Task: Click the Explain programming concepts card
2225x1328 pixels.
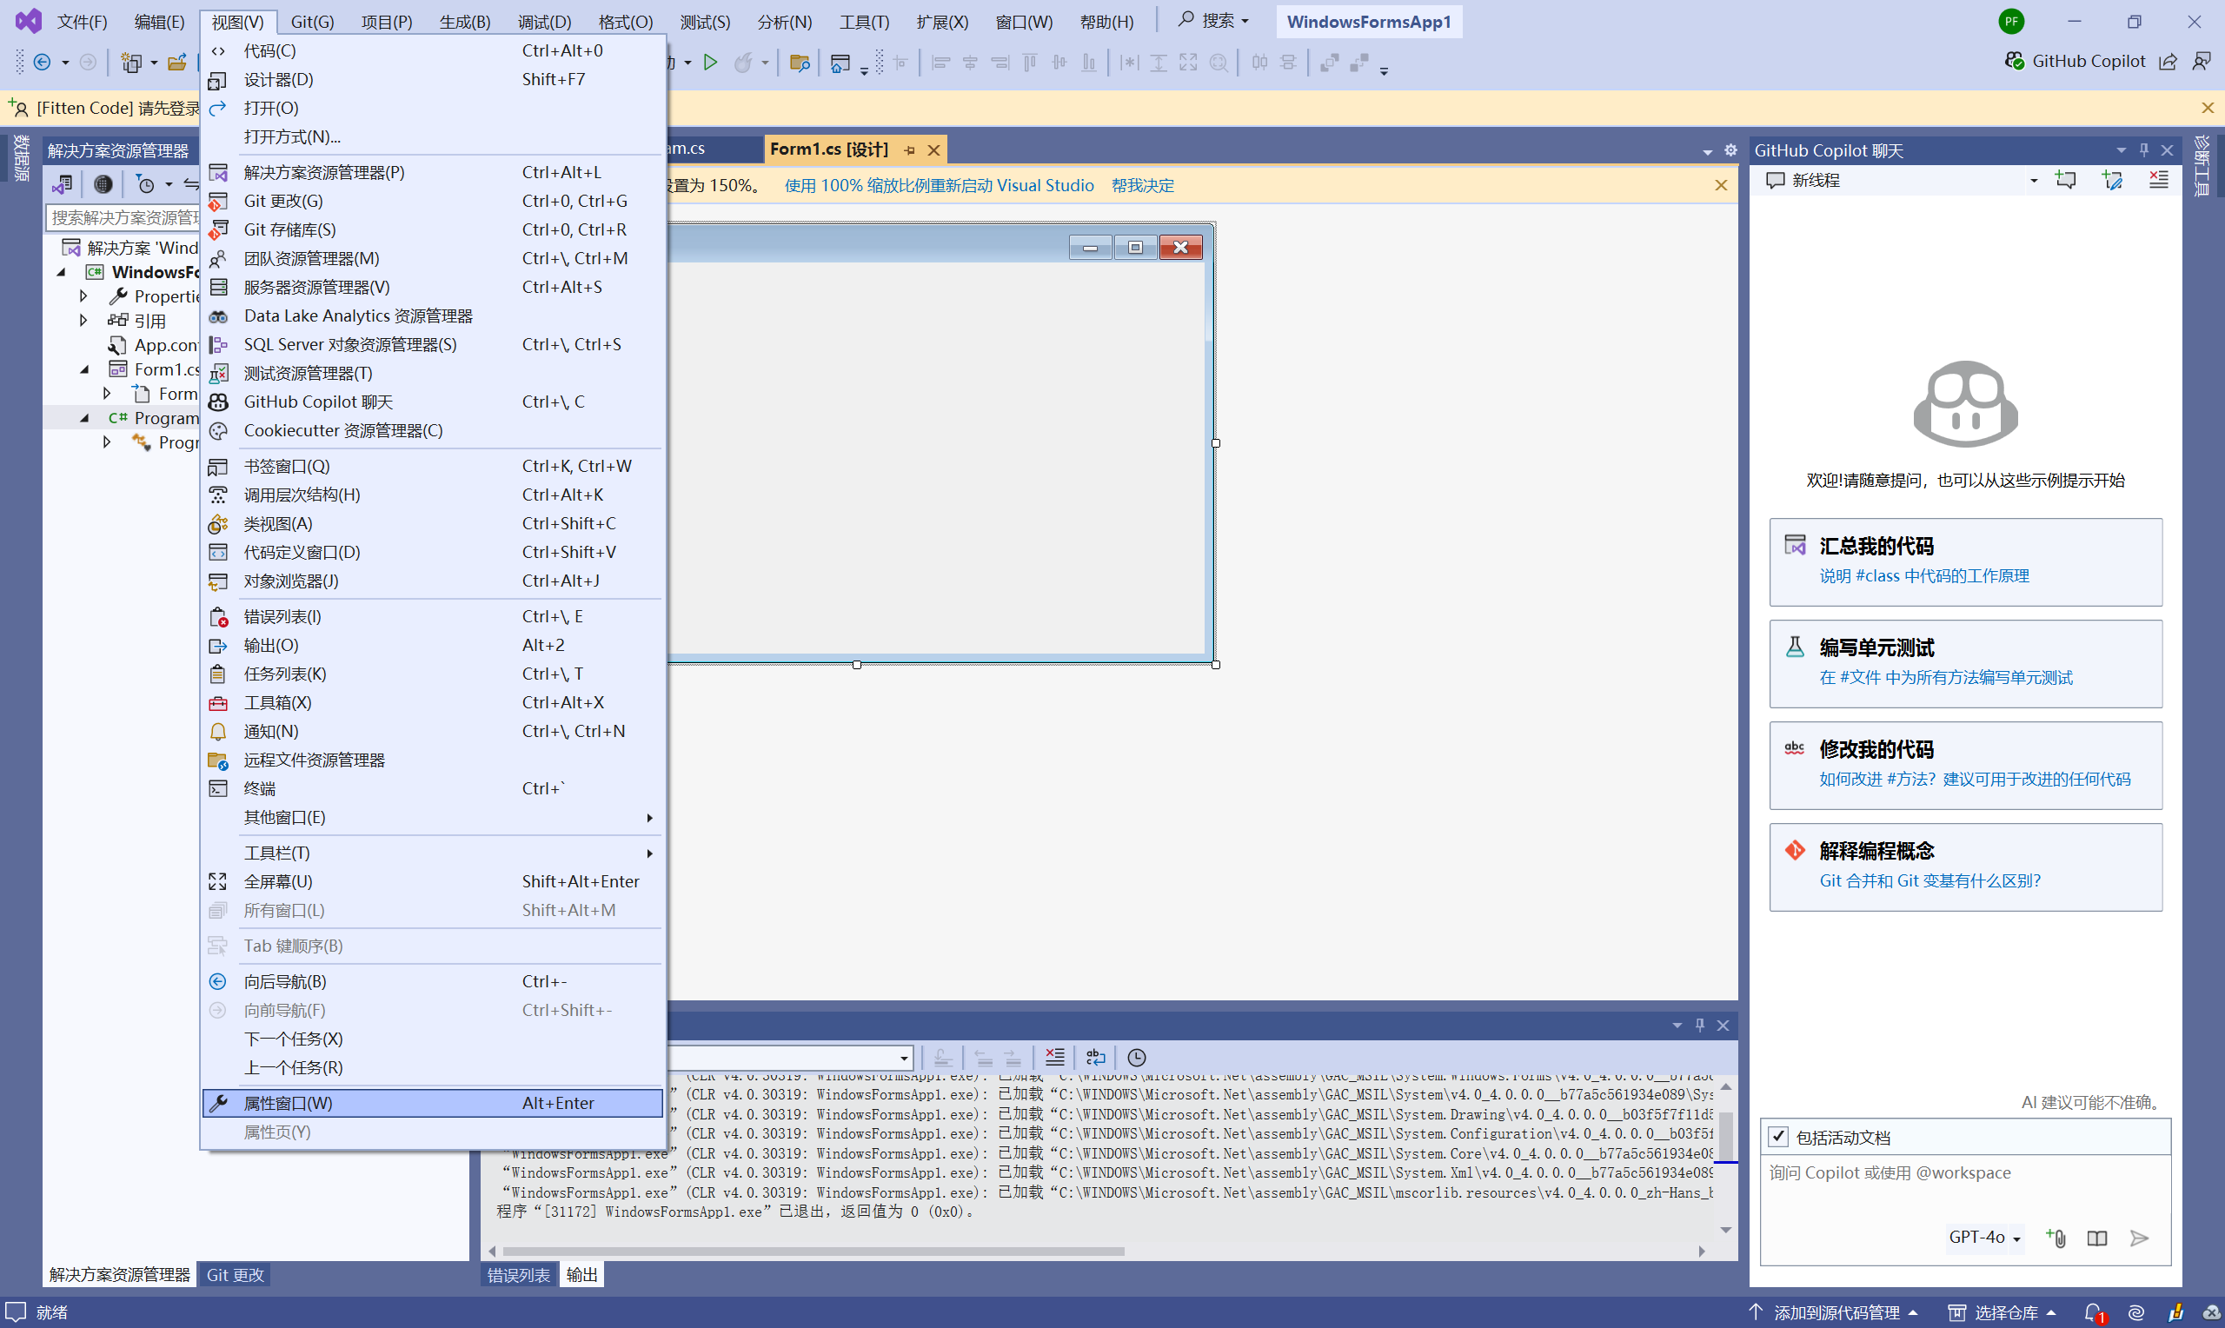Action: (1965, 867)
